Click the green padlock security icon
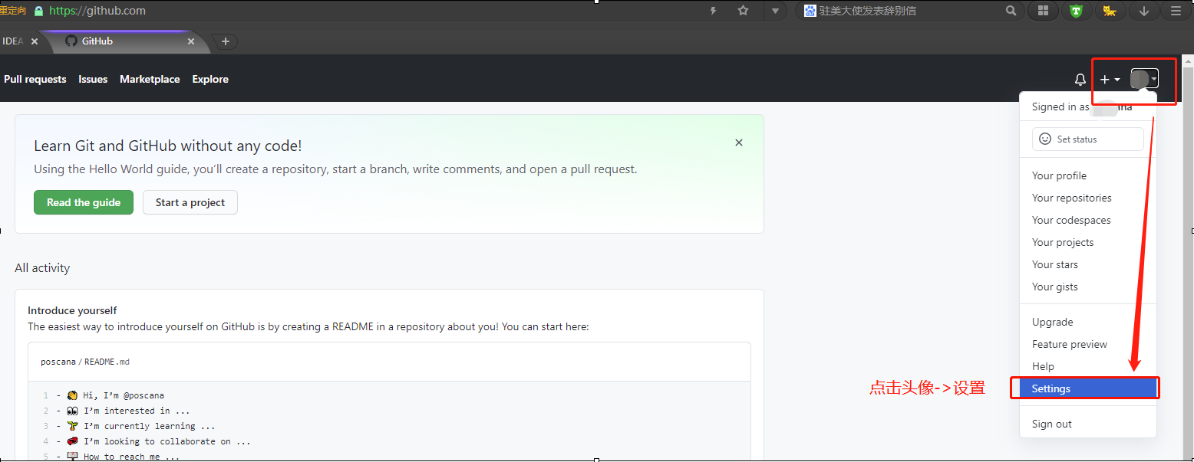The height and width of the screenshot is (462, 1194). point(38,11)
